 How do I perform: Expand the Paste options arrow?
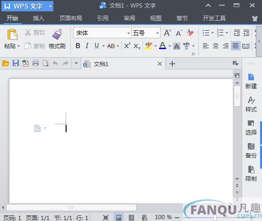coord(18,46)
